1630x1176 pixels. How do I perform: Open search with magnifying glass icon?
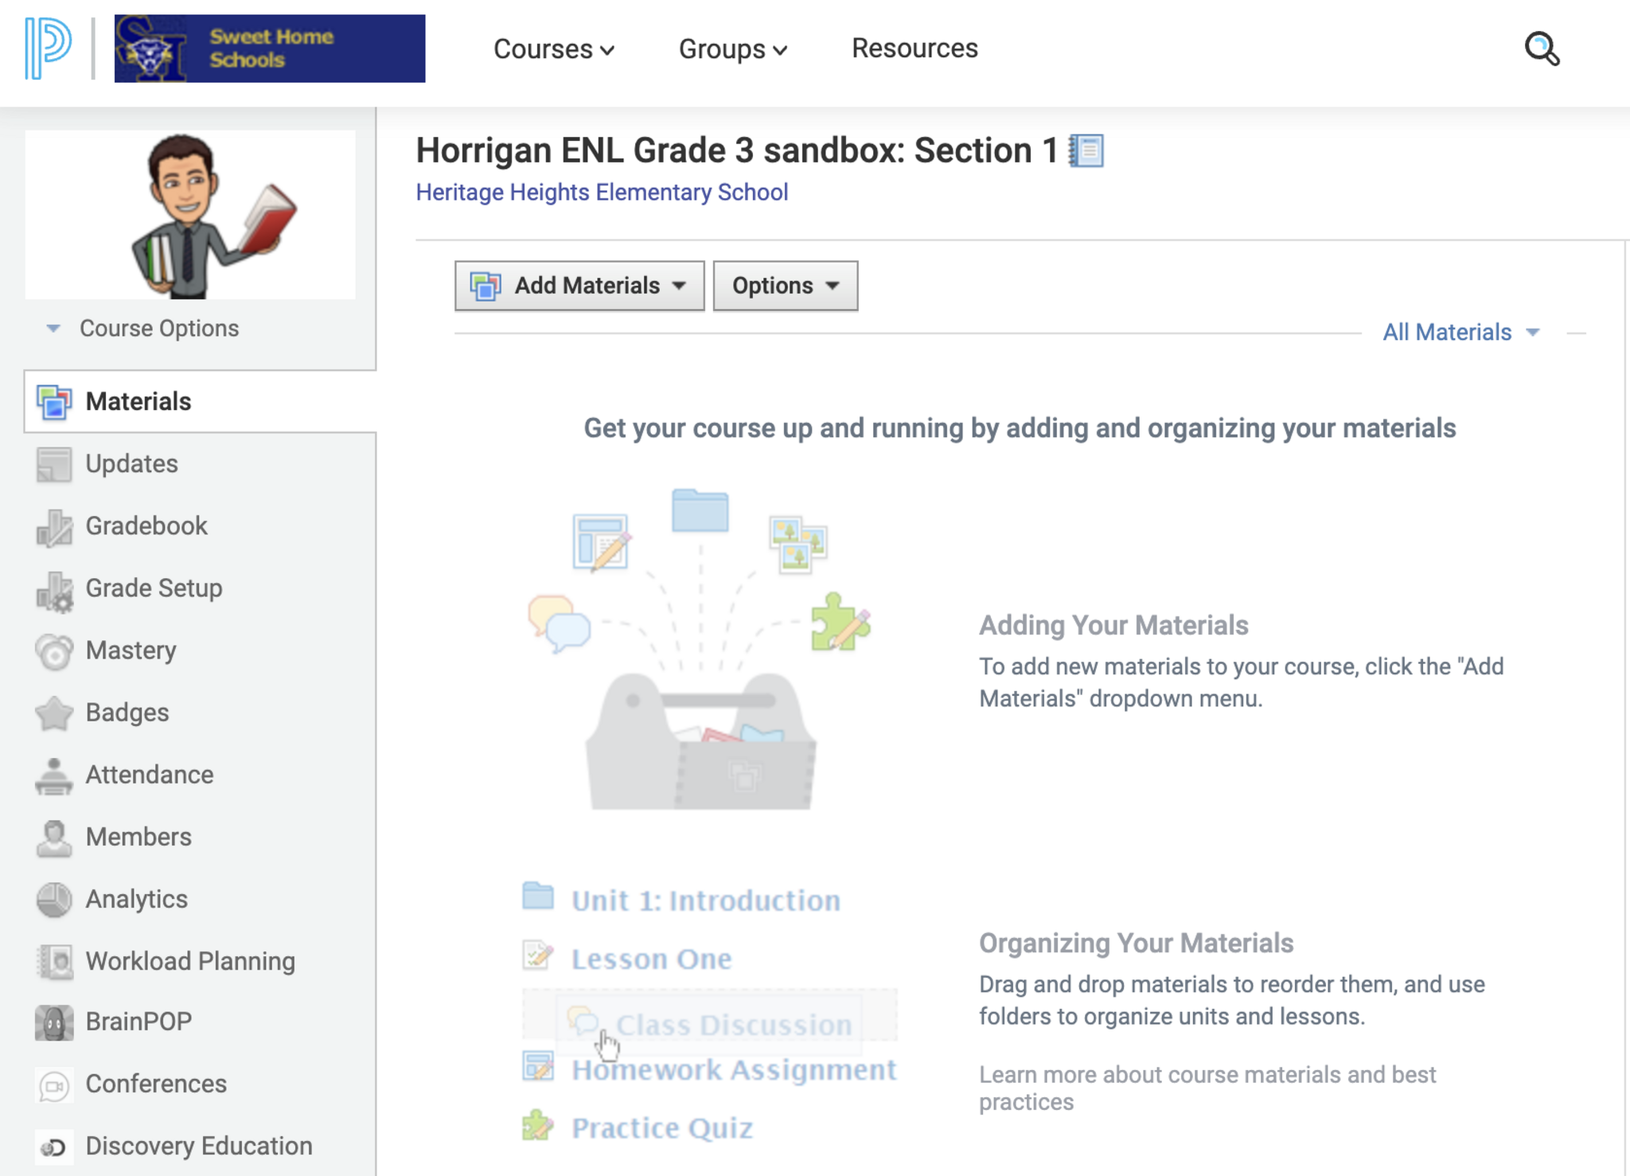[x=1541, y=49]
